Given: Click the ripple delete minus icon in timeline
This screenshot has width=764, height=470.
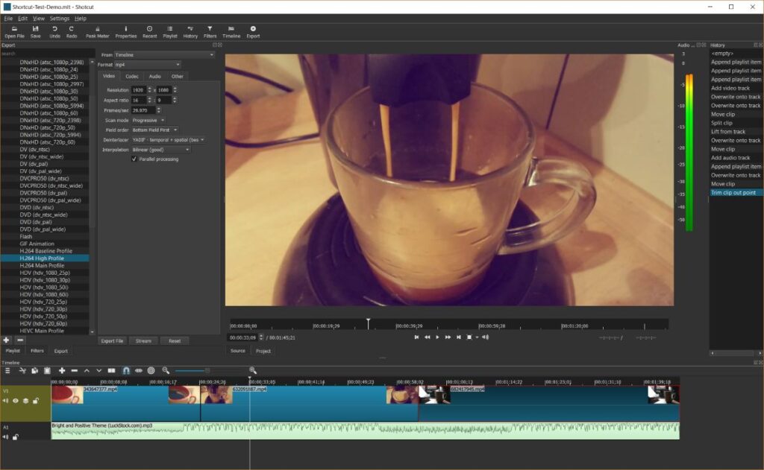Looking at the screenshot, I should pyautogui.click(x=74, y=370).
